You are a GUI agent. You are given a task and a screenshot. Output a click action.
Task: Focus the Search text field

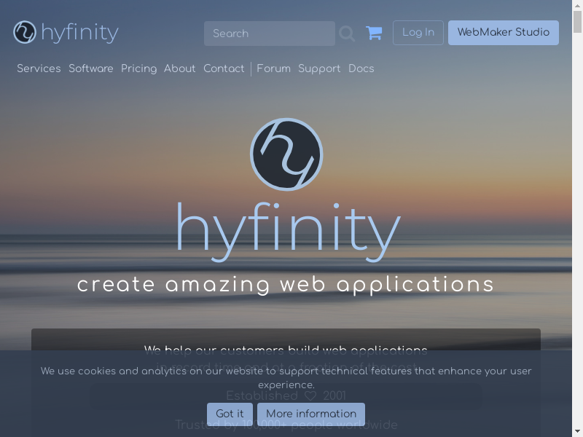tap(268, 34)
